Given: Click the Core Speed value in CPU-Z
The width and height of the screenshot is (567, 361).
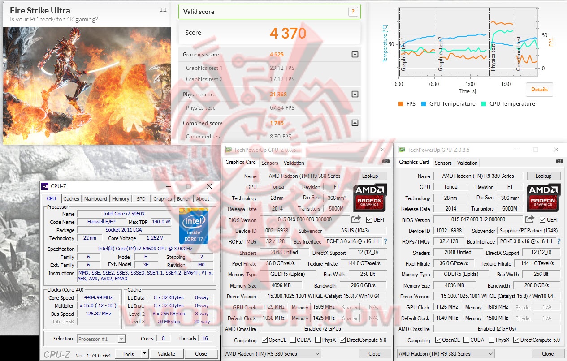Looking at the screenshot, I should tap(98, 297).
